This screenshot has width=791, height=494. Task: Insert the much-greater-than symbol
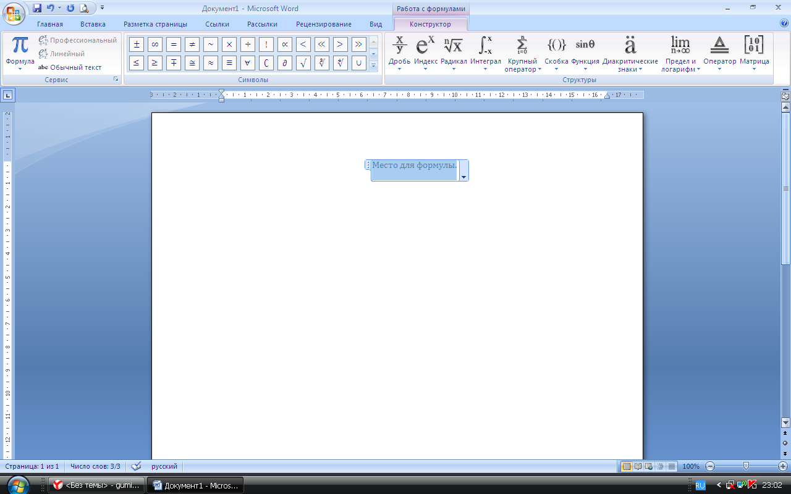click(x=358, y=44)
